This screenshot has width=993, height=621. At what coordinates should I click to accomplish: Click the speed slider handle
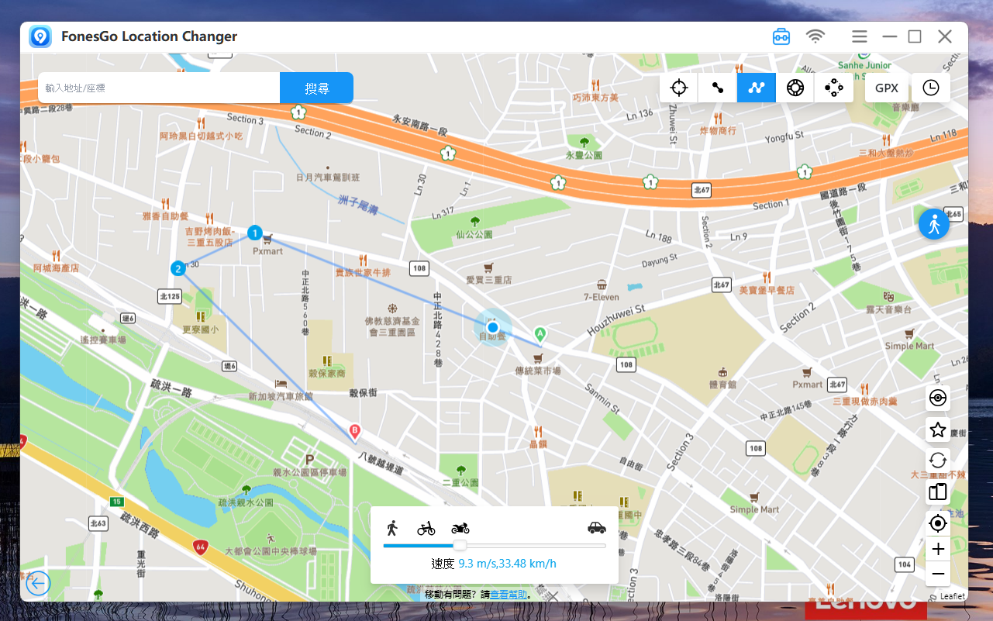tap(460, 546)
